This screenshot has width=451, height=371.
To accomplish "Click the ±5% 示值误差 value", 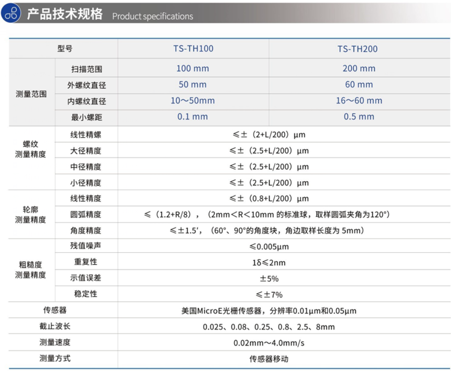I will pyautogui.click(x=269, y=279).
